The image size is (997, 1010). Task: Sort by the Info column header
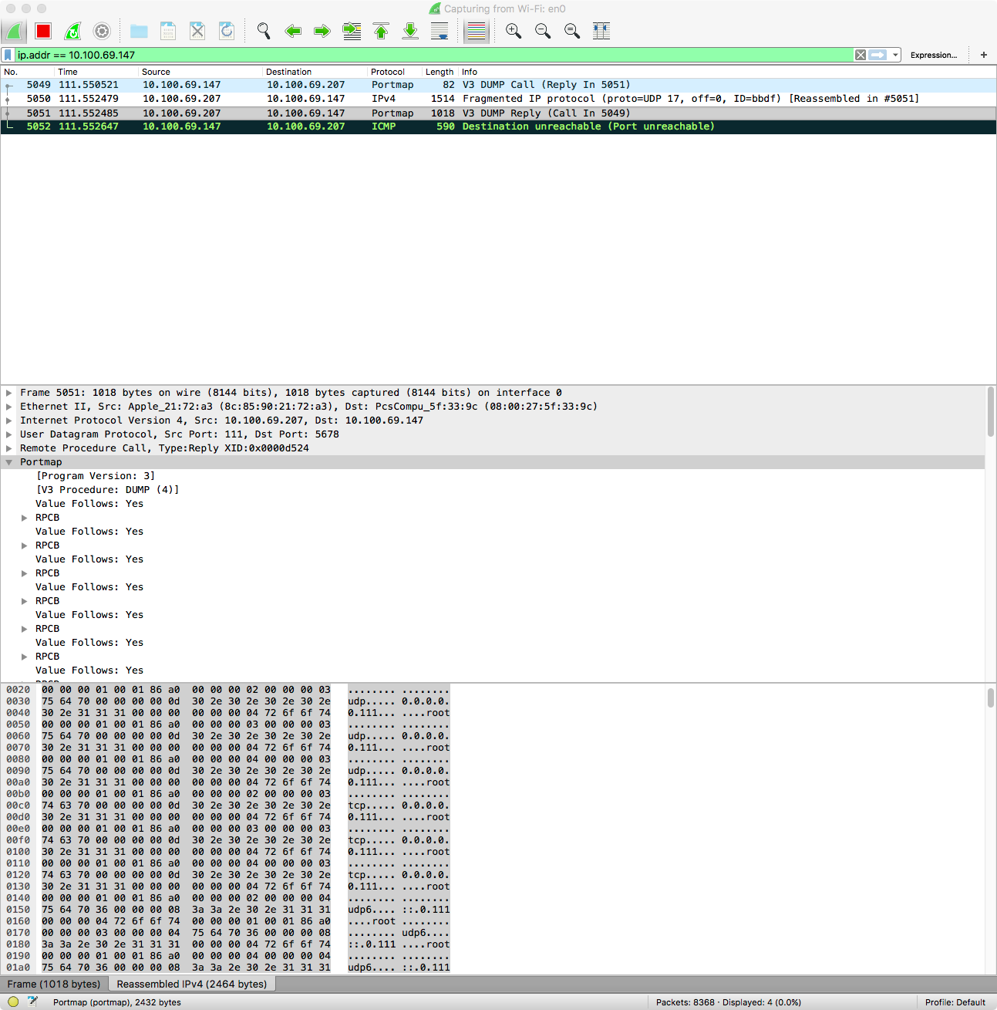coord(727,72)
